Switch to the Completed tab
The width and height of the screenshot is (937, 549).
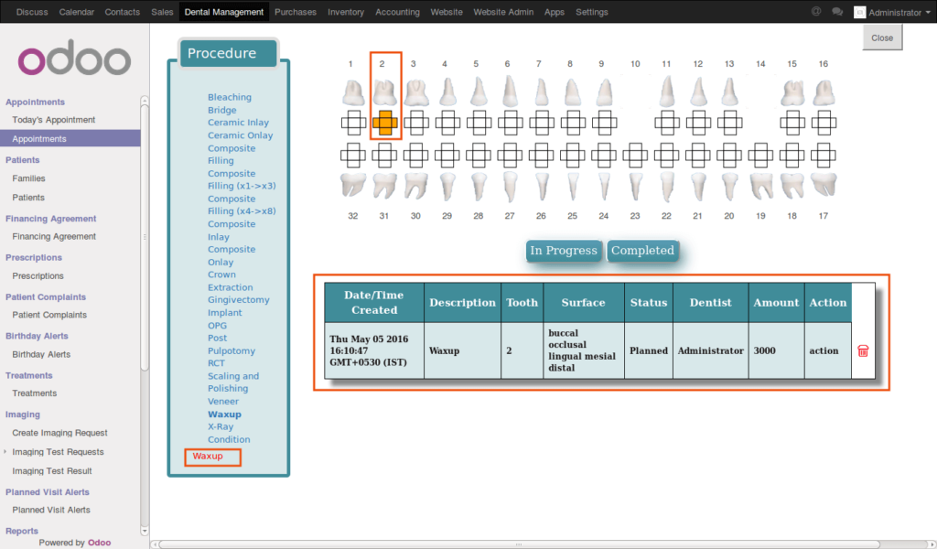[642, 250]
